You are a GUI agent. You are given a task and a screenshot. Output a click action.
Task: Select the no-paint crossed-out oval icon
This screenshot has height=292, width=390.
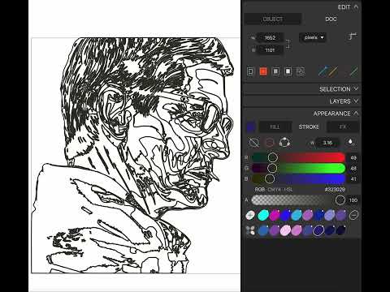tap(253, 143)
